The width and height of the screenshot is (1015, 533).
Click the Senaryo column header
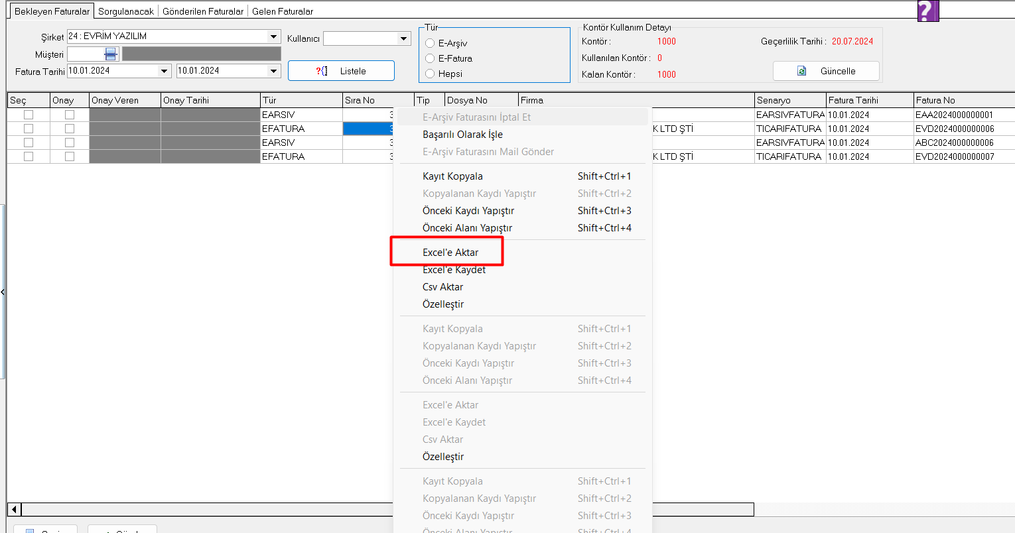point(790,100)
